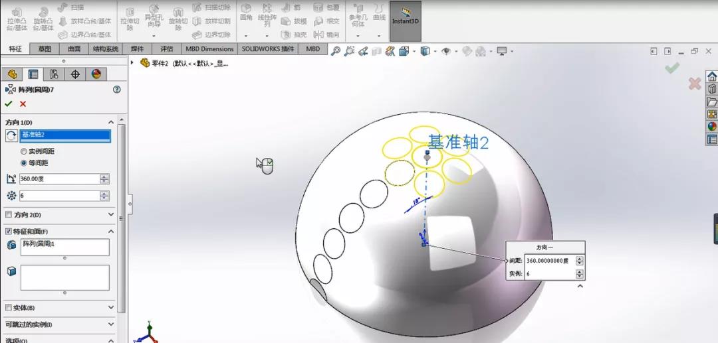Open the home icon in right task pane
This screenshot has width=718, height=343.
711,76
